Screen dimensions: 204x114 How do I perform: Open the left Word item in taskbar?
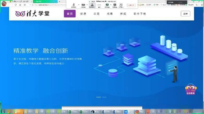[x=106, y=112]
